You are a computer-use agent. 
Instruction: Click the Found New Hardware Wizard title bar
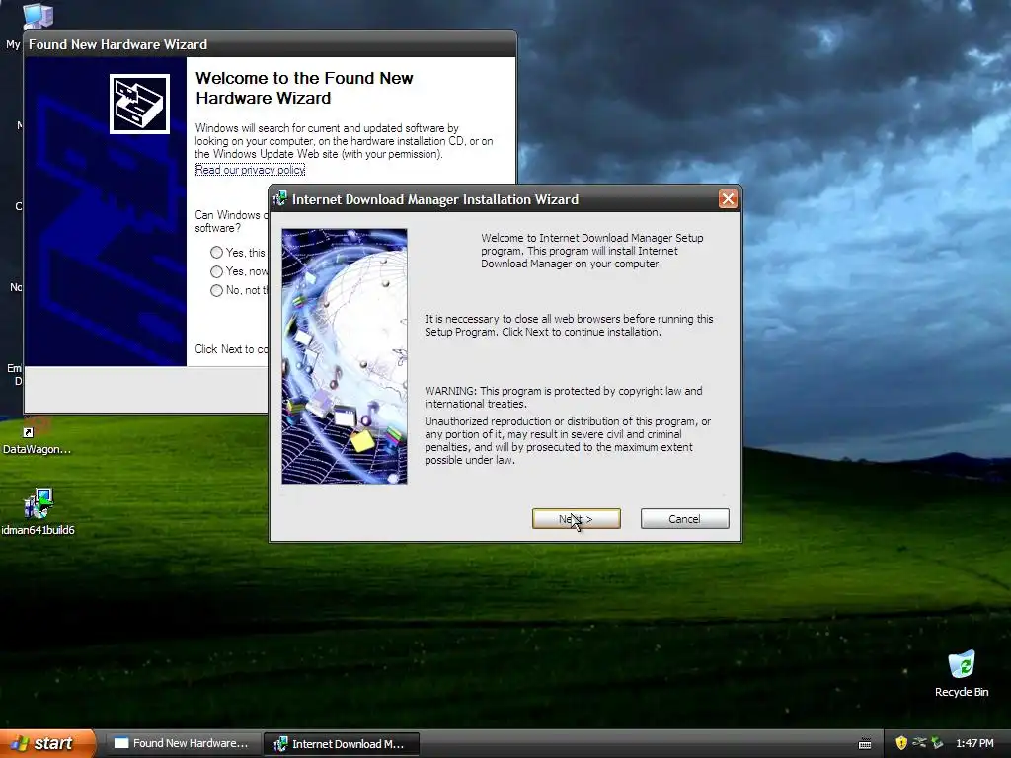click(x=271, y=44)
